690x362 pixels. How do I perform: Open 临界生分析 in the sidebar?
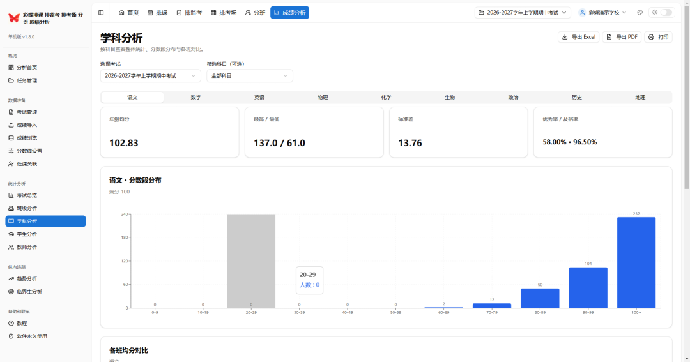pyautogui.click(x=29, y=292)
